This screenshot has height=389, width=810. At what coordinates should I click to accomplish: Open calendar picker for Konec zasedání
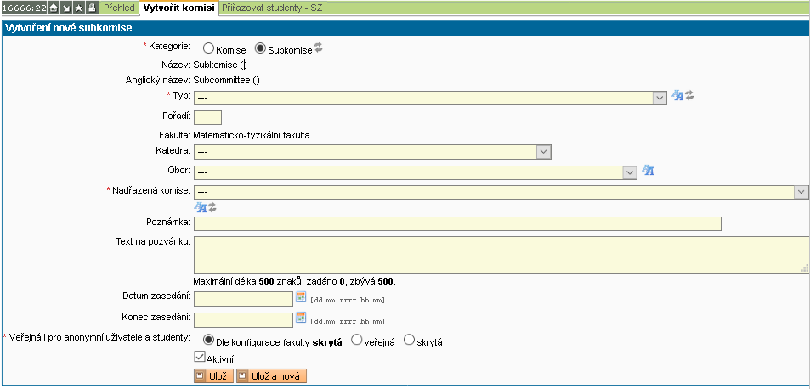tap(300, 319)
